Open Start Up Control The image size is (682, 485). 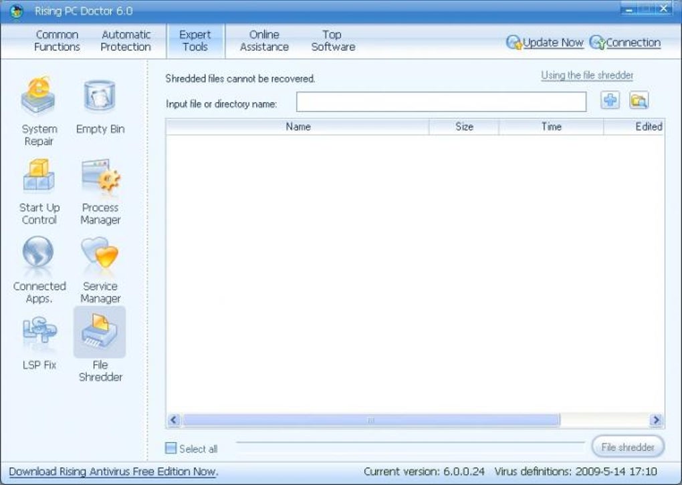38,187
